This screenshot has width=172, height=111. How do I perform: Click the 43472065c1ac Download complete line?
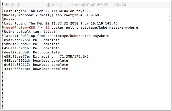coord(36,69)
